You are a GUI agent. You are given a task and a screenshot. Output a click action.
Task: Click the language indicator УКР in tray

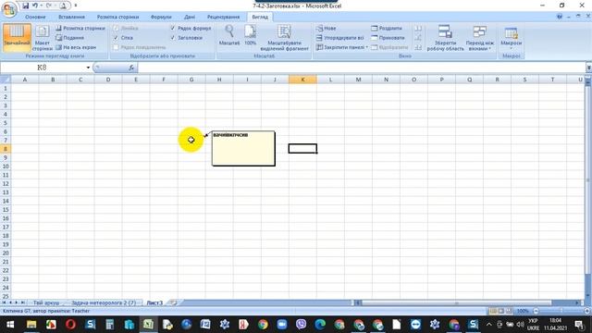coord(533,321)
